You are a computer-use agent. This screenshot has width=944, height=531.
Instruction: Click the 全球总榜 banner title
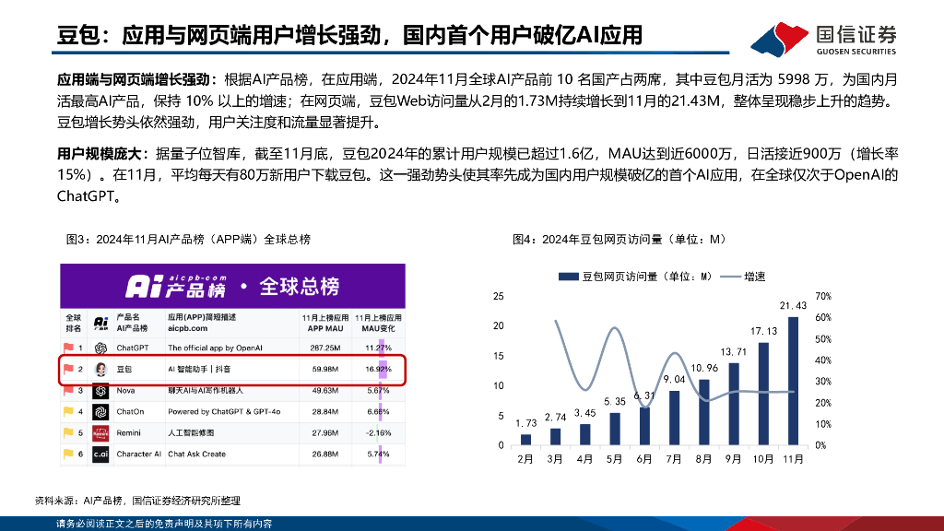[x=300, y=287]
